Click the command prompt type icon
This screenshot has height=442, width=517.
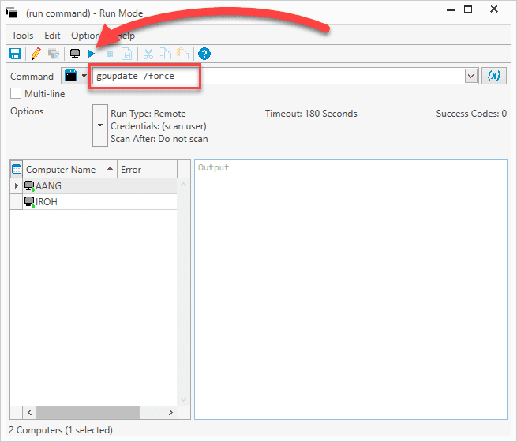tap(70, 76)
